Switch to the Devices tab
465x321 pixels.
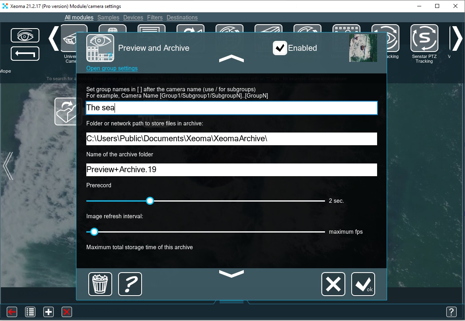point(133,17)
